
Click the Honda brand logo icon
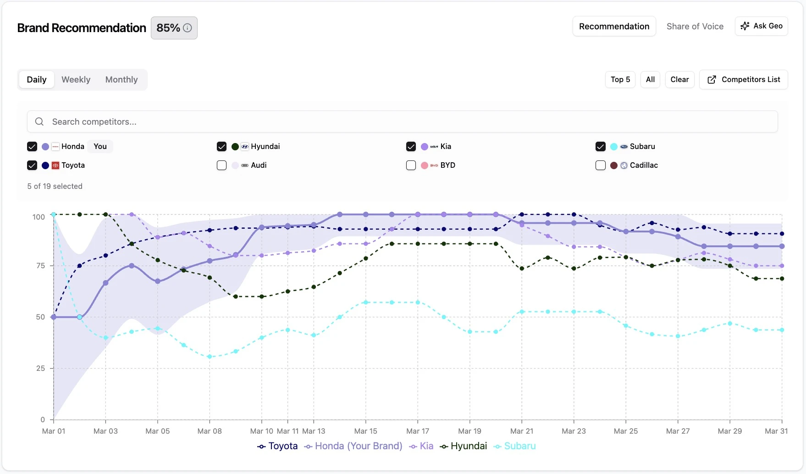(55, 147)
